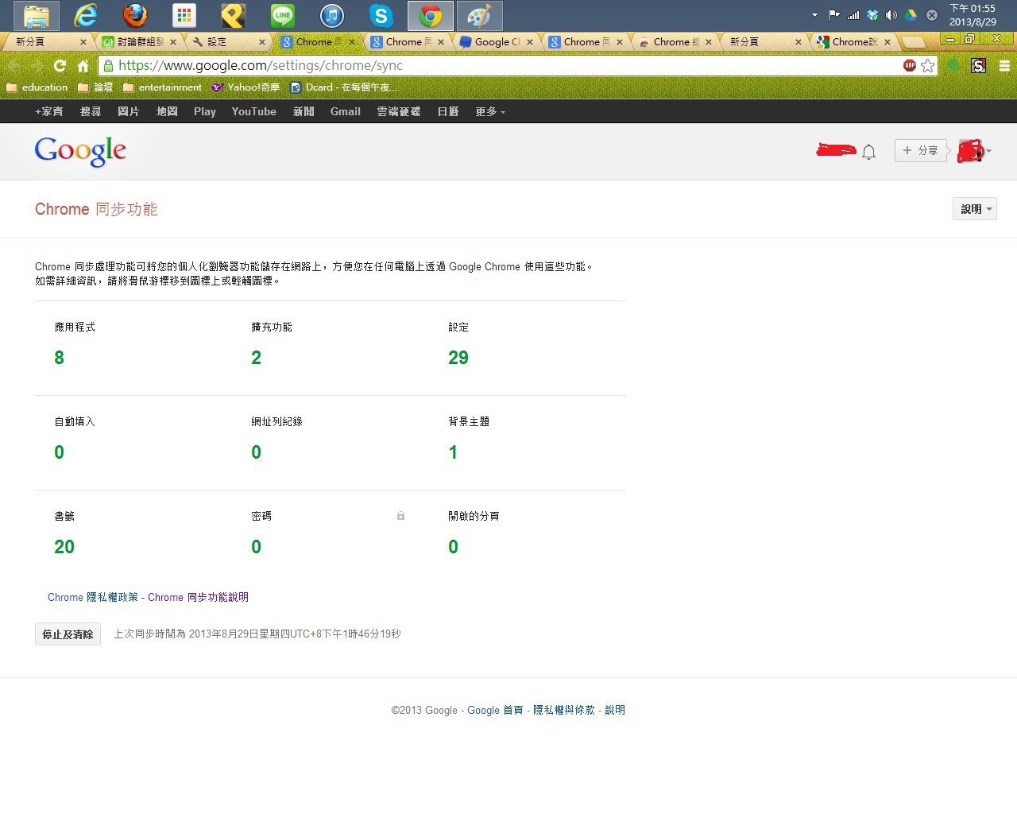This screenshot has height=814, width=1017.
Task: Open the yellow K app on taskbar
Action: click(233, 15)
